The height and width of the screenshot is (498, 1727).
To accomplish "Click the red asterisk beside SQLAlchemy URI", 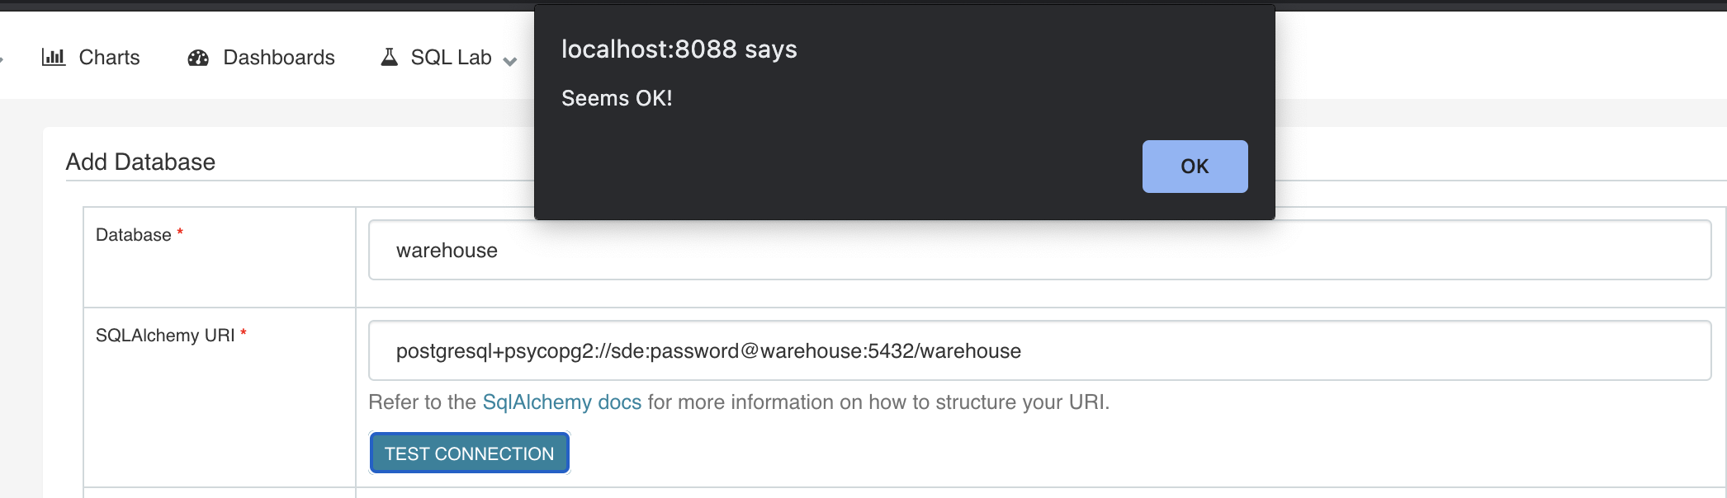I will [x=244, y=334].
